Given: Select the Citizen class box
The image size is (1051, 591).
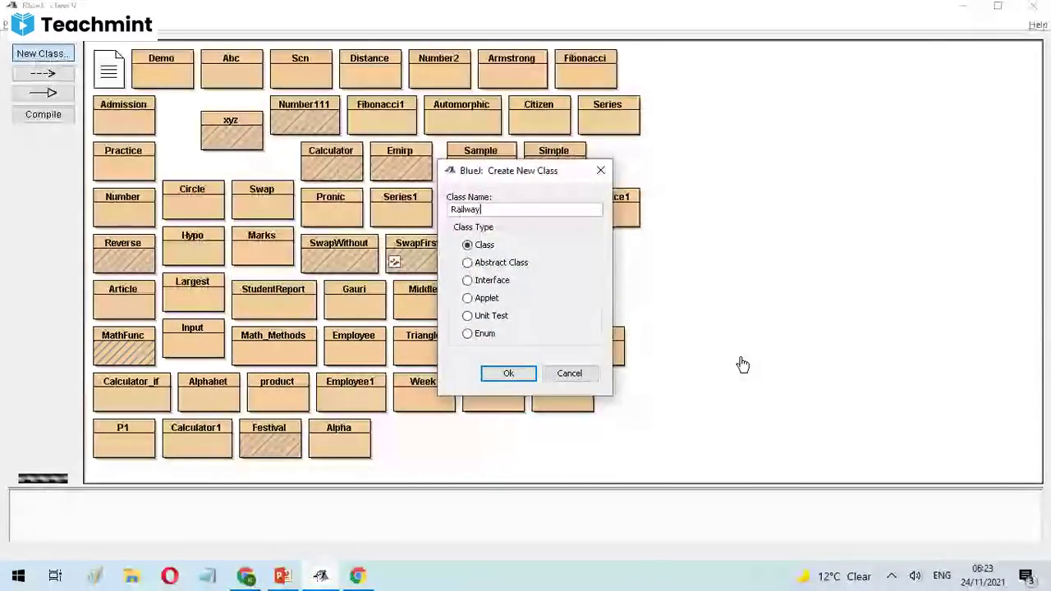Looking at the screenshot, I should (539, 115).
